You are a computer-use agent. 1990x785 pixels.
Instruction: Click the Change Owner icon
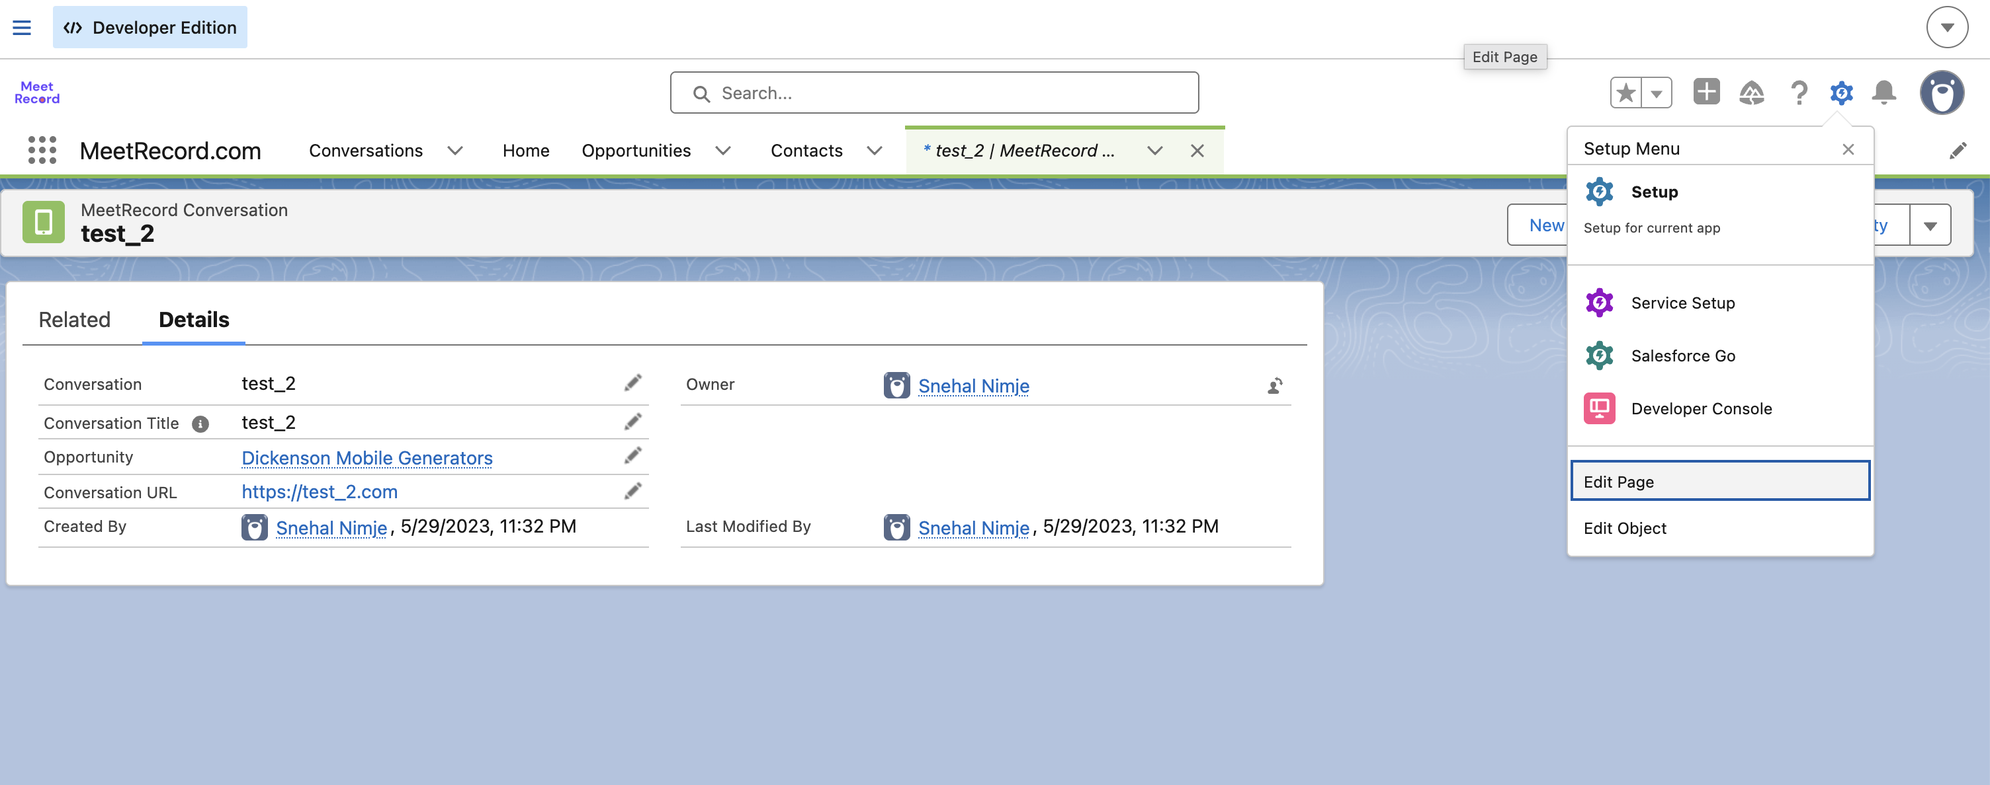point(1275,385)
